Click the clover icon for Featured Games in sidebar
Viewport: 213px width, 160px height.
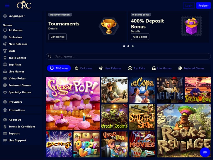point(5,85)
